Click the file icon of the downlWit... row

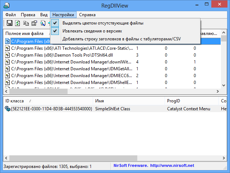tap(7, 62)
